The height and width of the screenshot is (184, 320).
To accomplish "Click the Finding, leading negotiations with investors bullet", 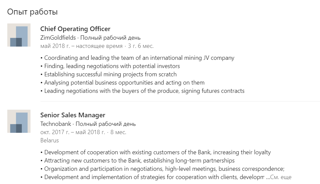I will (x=110, y=66).
